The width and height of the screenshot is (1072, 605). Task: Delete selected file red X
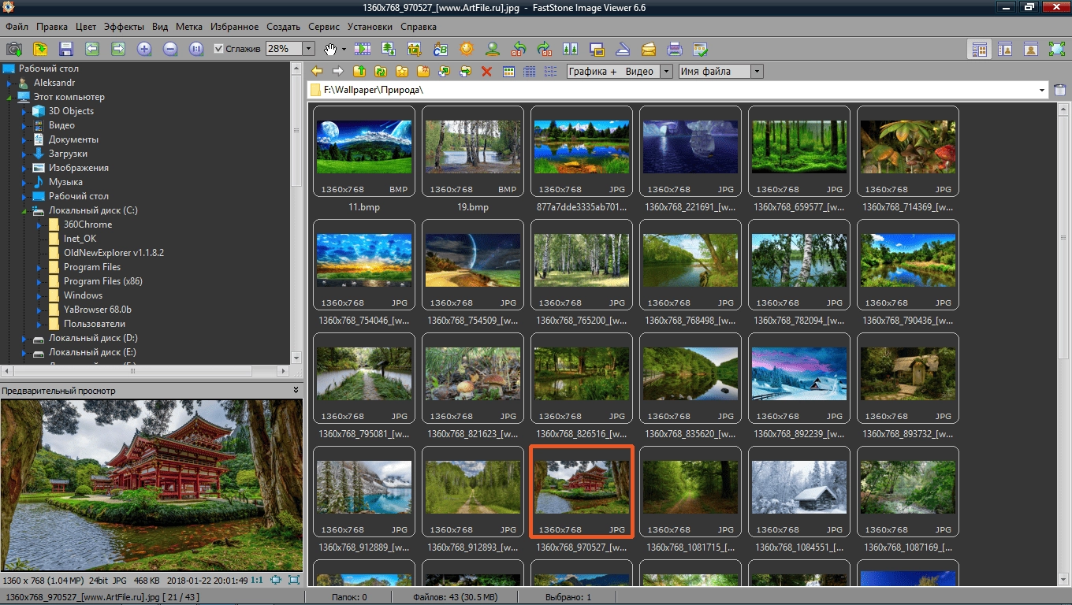click(x=486, y=71)
